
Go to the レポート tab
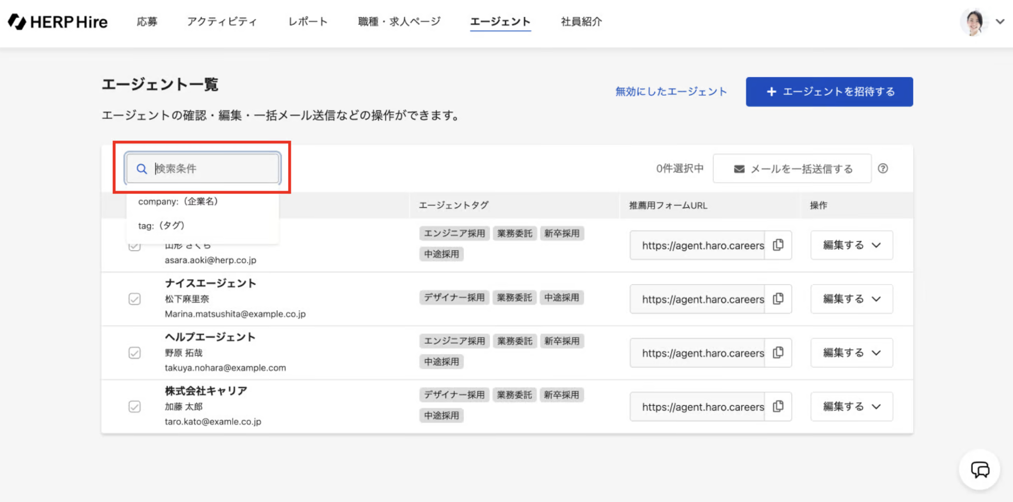pos(307,22)
